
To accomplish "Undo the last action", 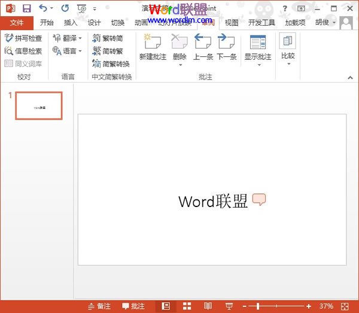I will [x=43, y=8].
